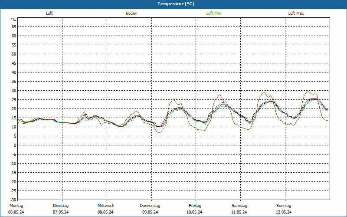Screen dimensions: 347x217
Task: Click the Mittwoch day label
Action: 106,206
